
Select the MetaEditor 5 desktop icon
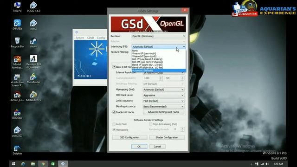(x=33, y=96)
